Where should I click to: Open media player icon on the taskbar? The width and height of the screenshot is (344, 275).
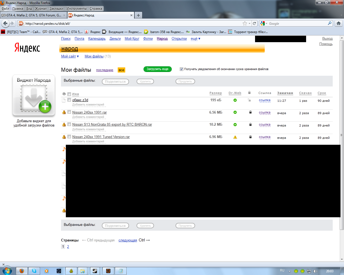(46, 271)
